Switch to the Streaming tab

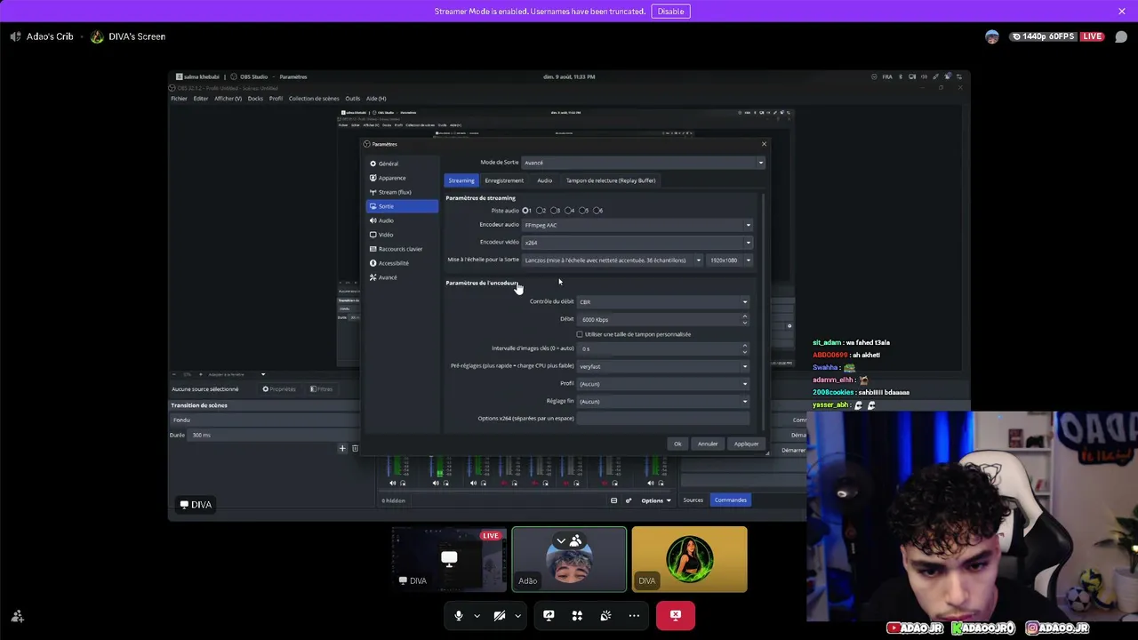461,180
